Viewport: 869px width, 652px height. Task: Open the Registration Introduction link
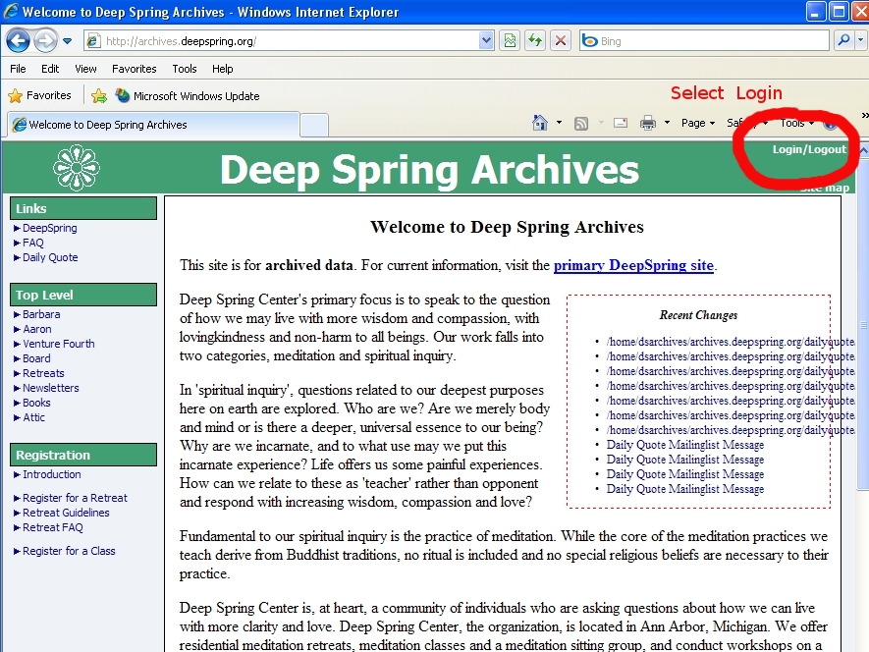[x=51, y=474]
